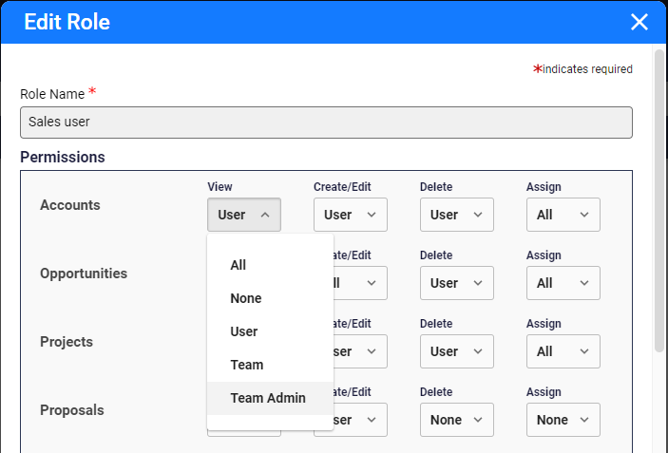Screen dimensions: 668x453
Task: Open Proposals Delete dropdown set to None
Action: [457, 420]
